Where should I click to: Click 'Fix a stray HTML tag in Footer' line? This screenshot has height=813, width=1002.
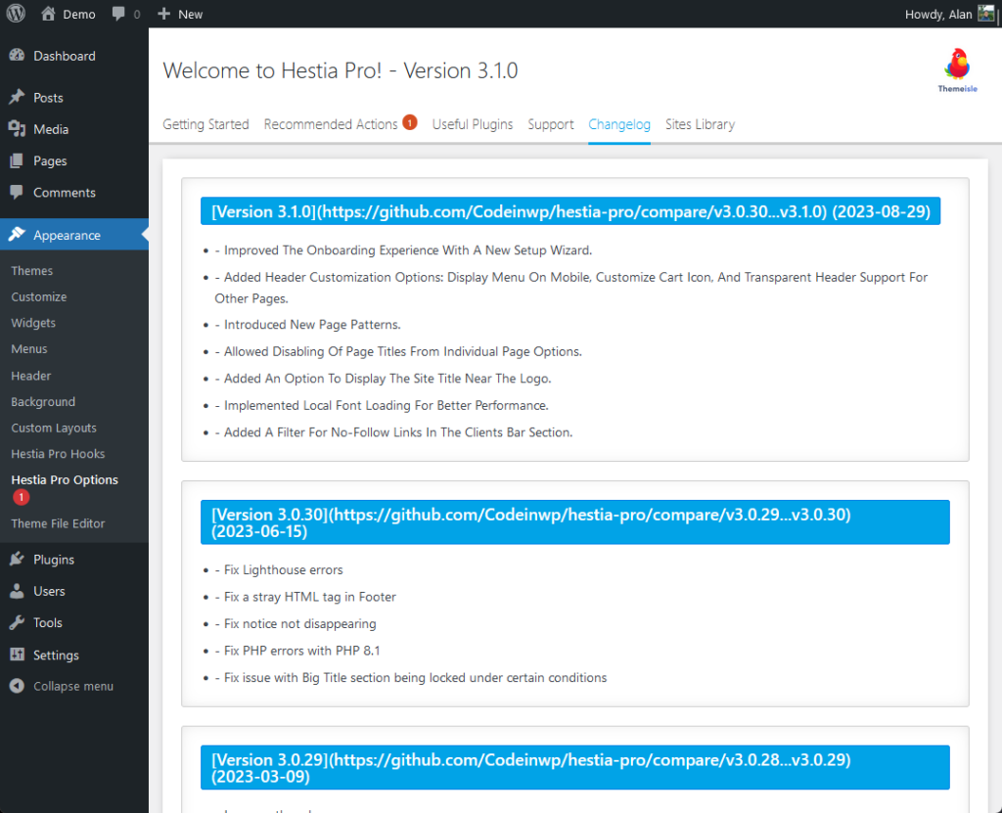(305, 597)
